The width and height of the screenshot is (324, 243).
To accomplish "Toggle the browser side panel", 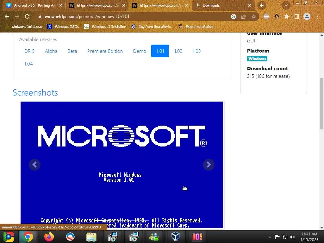I will point(297,16).
